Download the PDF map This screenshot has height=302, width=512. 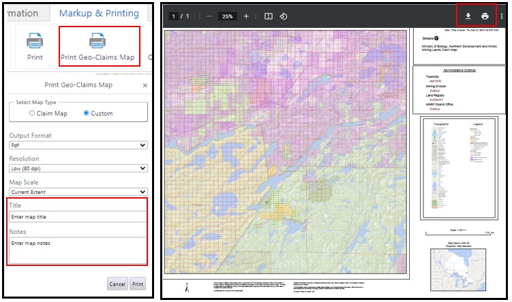pos(468,16)
